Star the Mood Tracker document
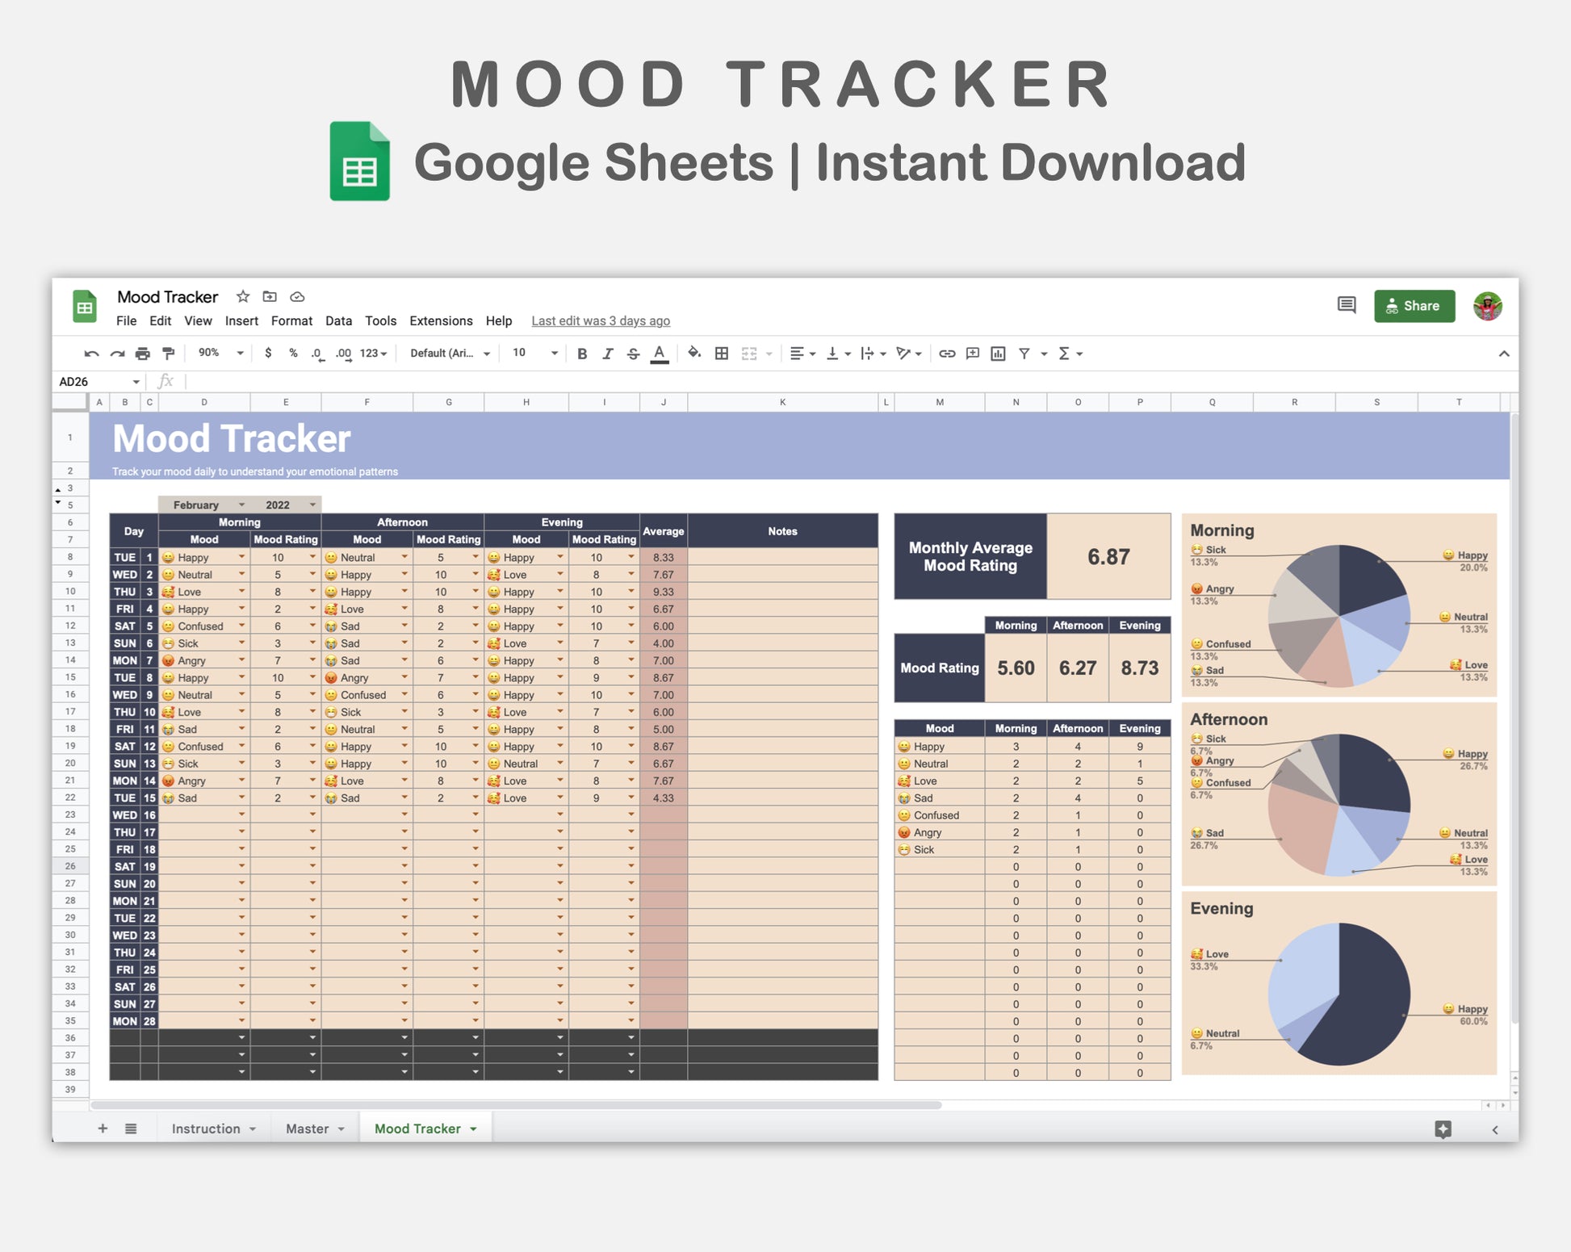Image resolution: width=1571 pixels, height=1252 pixels. pyautogui.click(x=243, y=296)
